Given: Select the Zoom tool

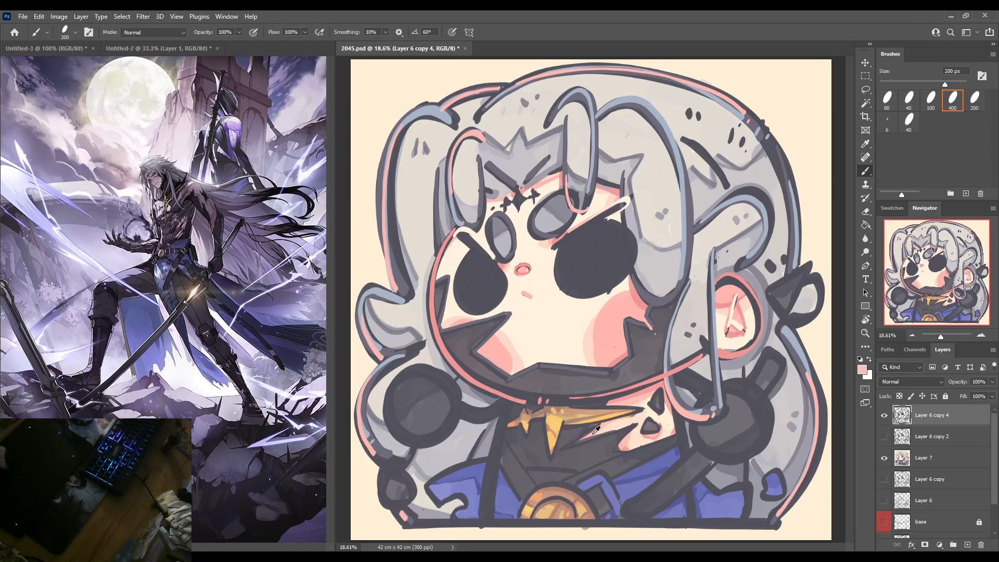Looking at the screenshot, I should [865, 333].
